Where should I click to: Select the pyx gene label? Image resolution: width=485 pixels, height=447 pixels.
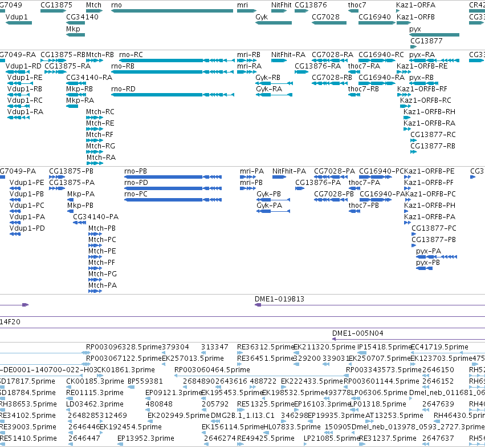(x=415, y=29)
